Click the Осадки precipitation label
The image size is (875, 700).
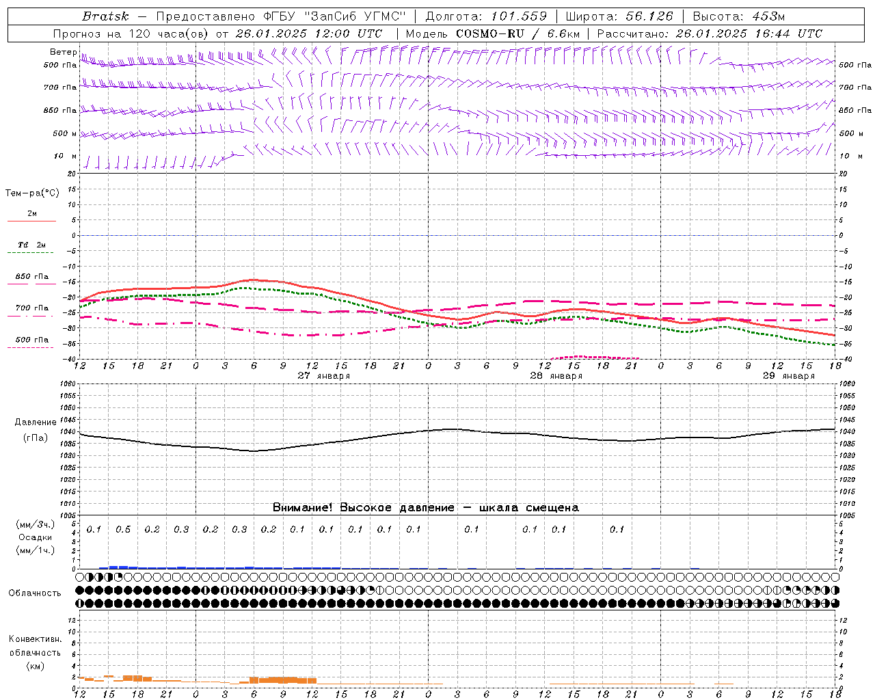point(36,537)
